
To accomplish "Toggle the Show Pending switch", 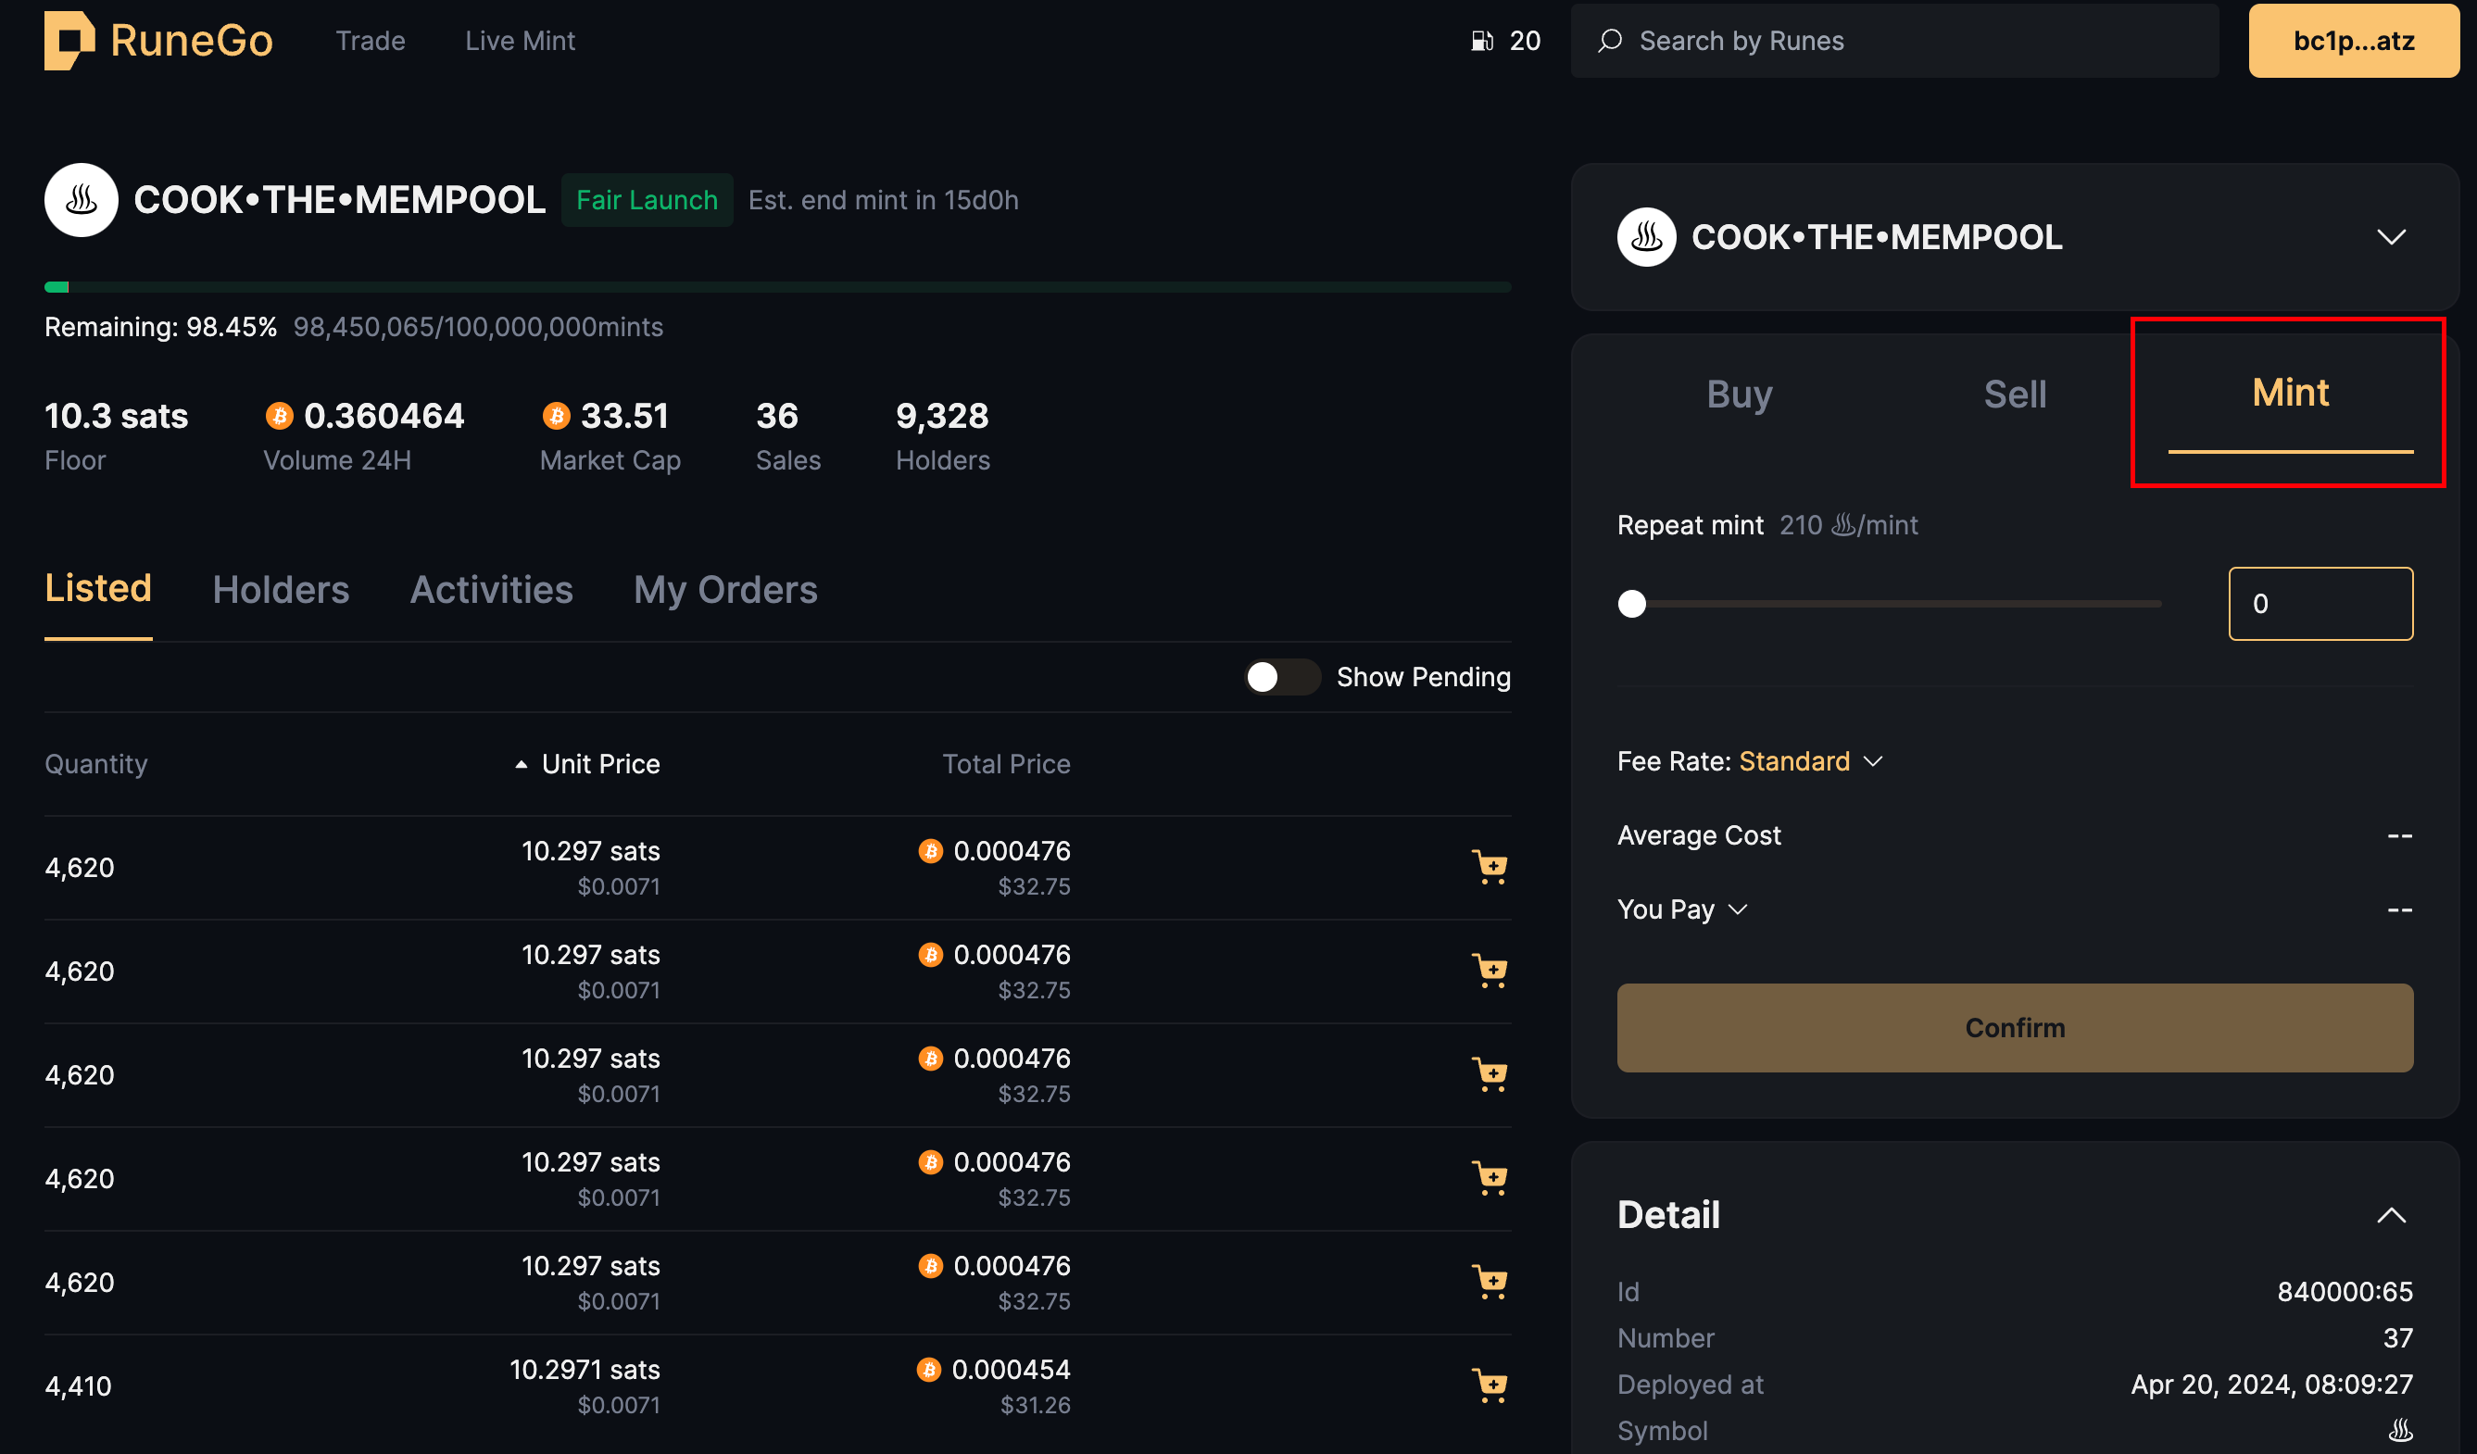I will tap(1281, 677).
